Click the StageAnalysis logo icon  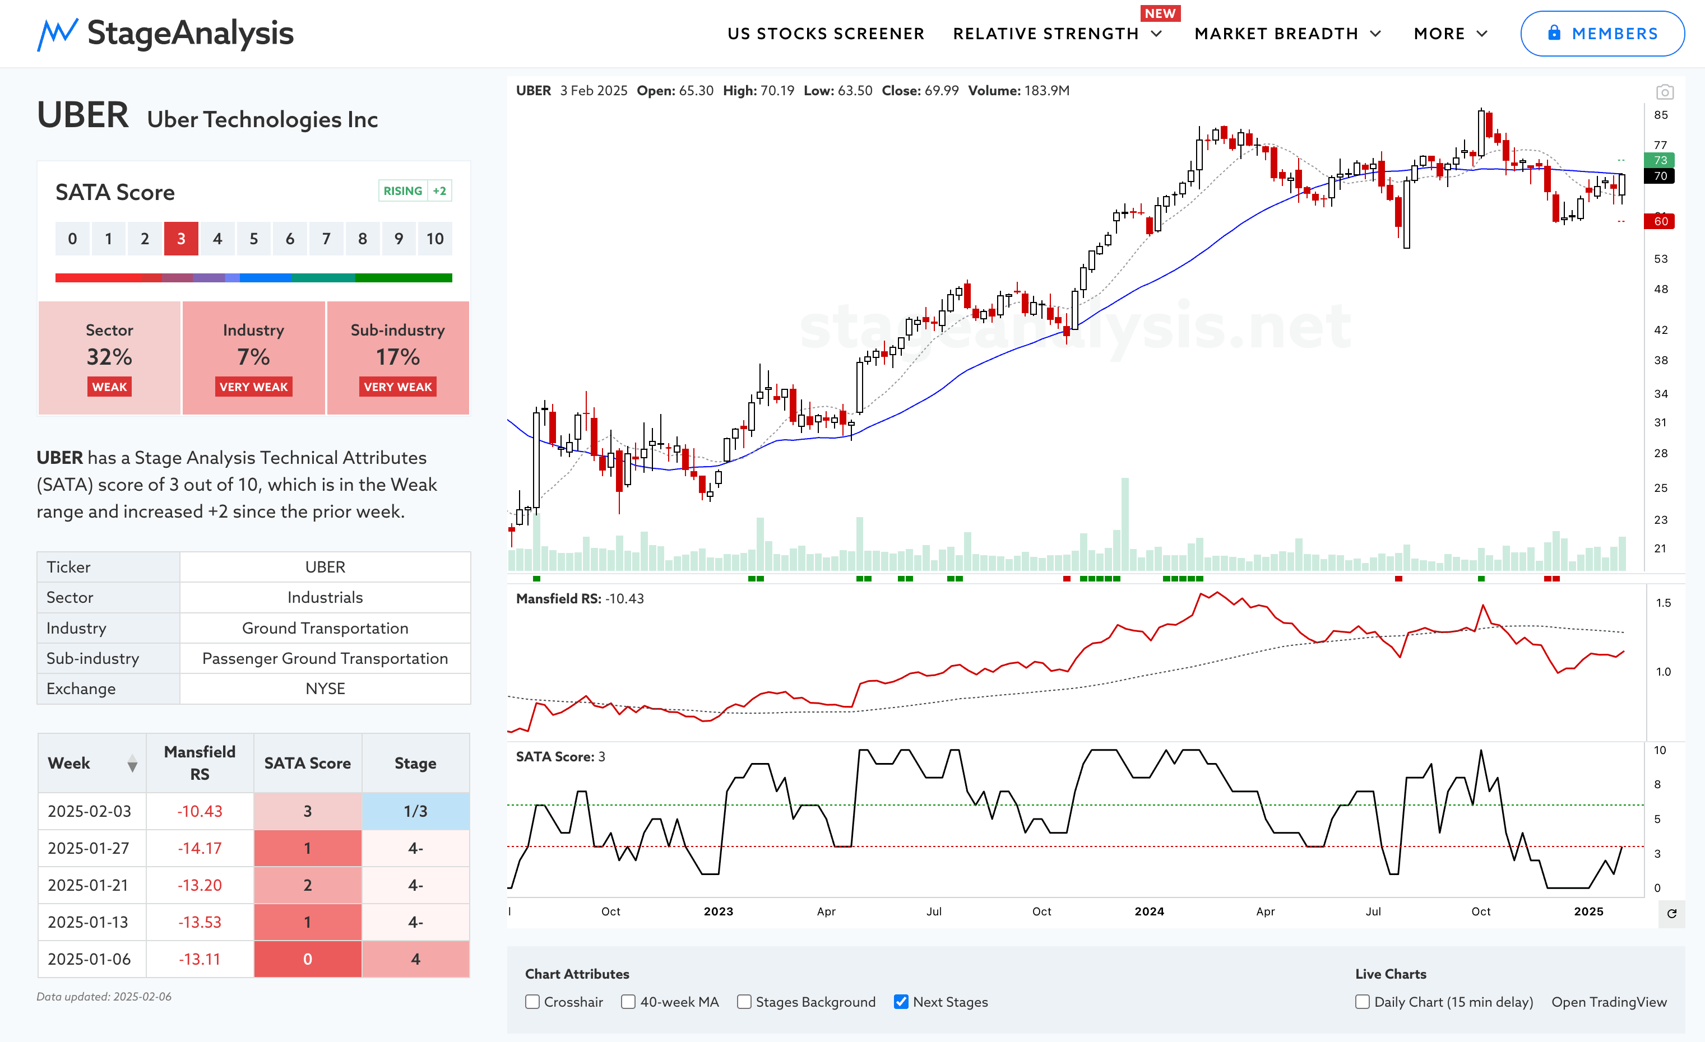[x=57, y=34]
